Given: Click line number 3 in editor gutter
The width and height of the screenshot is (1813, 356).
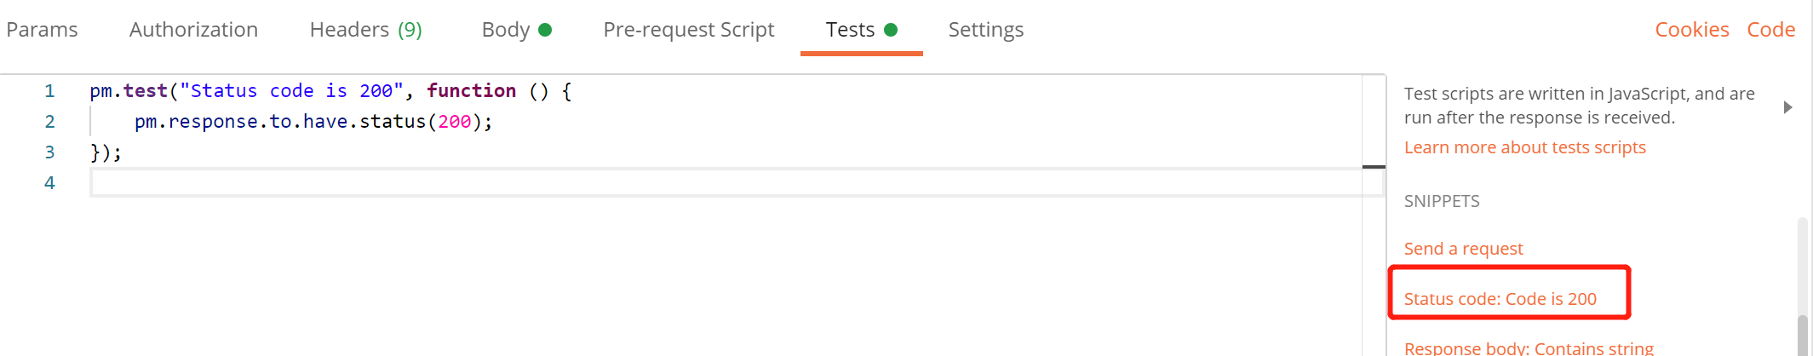Looking at the screenshot, I should (49, 152).
